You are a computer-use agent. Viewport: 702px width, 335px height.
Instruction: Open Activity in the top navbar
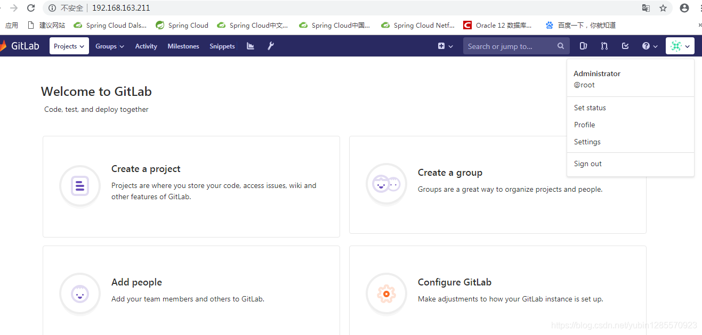pyautogui.click(x=146, y=46)
